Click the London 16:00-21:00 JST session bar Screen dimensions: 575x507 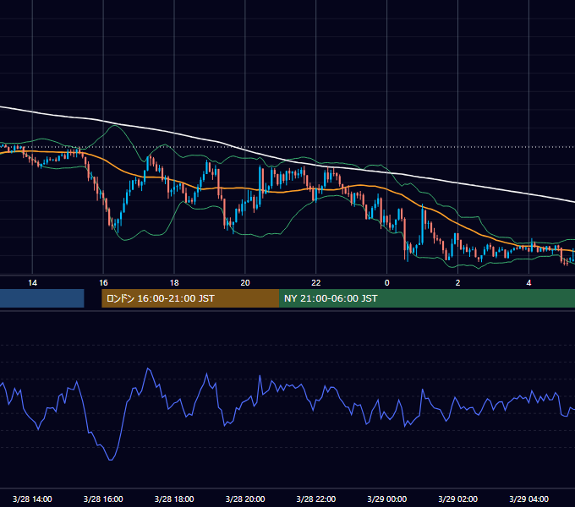pyautogui.click(x=190, y=298)
